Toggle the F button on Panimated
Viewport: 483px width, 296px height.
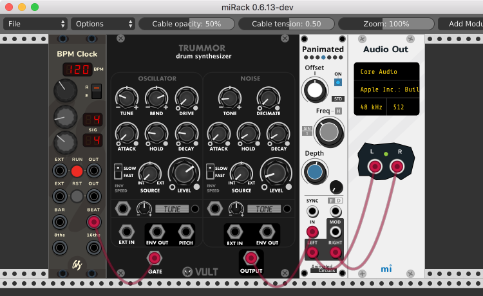point(332,201)
